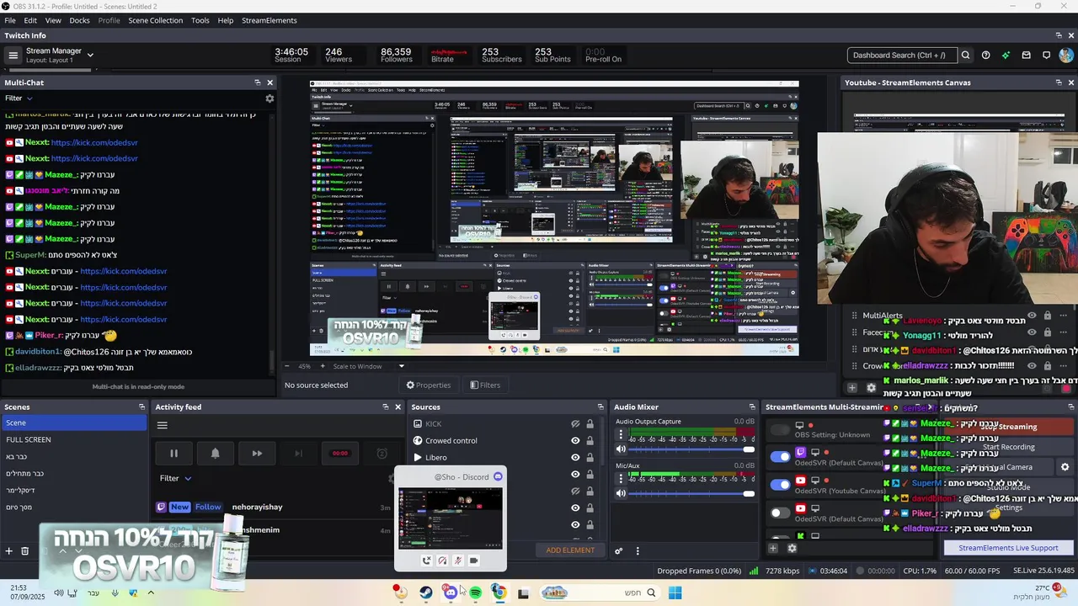Open Audio Mixer advanced properties gears icon
Screen dimensions: 1078x606
pyautogui.click(x=618, y=551)
